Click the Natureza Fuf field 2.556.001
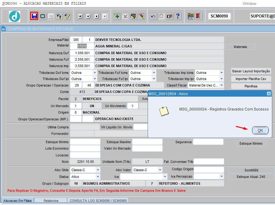 [82, 59]
